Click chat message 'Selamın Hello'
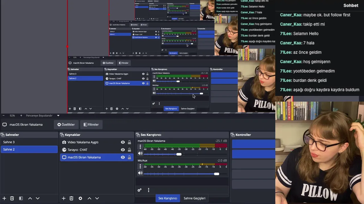 [306, 33]
